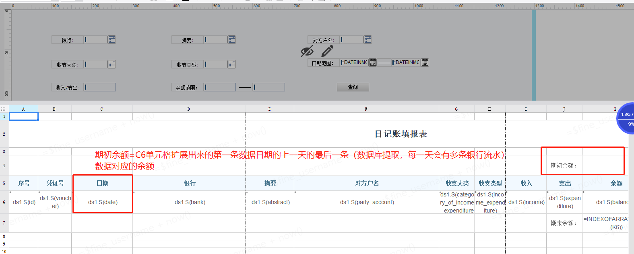Open the 银行 combo box widget icon
The height and width of the screenshot is (254, 634).
click(112, 39)
